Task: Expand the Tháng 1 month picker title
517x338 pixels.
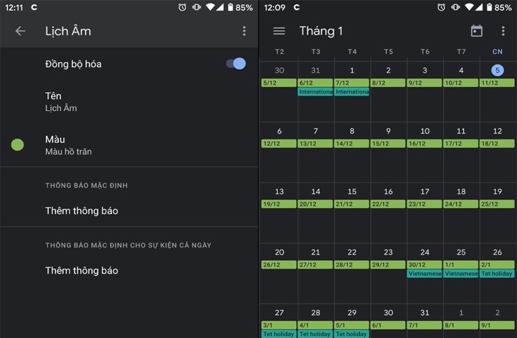Action: [321, 31]
